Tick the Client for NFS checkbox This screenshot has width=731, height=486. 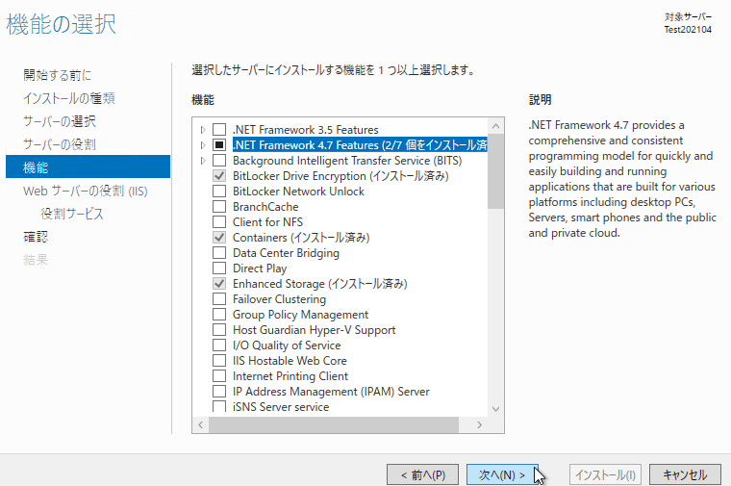(219, 221)
